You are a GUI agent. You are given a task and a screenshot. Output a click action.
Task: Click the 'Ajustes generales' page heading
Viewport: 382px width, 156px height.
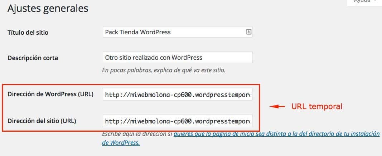click(x=48, y=9)
